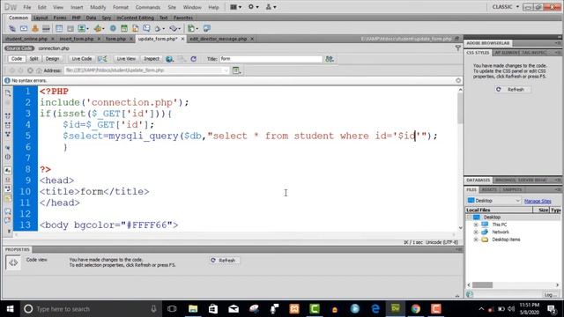564x317 pixels.
Task: Click the Templates insert icon
Action: (x=192, y=28)
